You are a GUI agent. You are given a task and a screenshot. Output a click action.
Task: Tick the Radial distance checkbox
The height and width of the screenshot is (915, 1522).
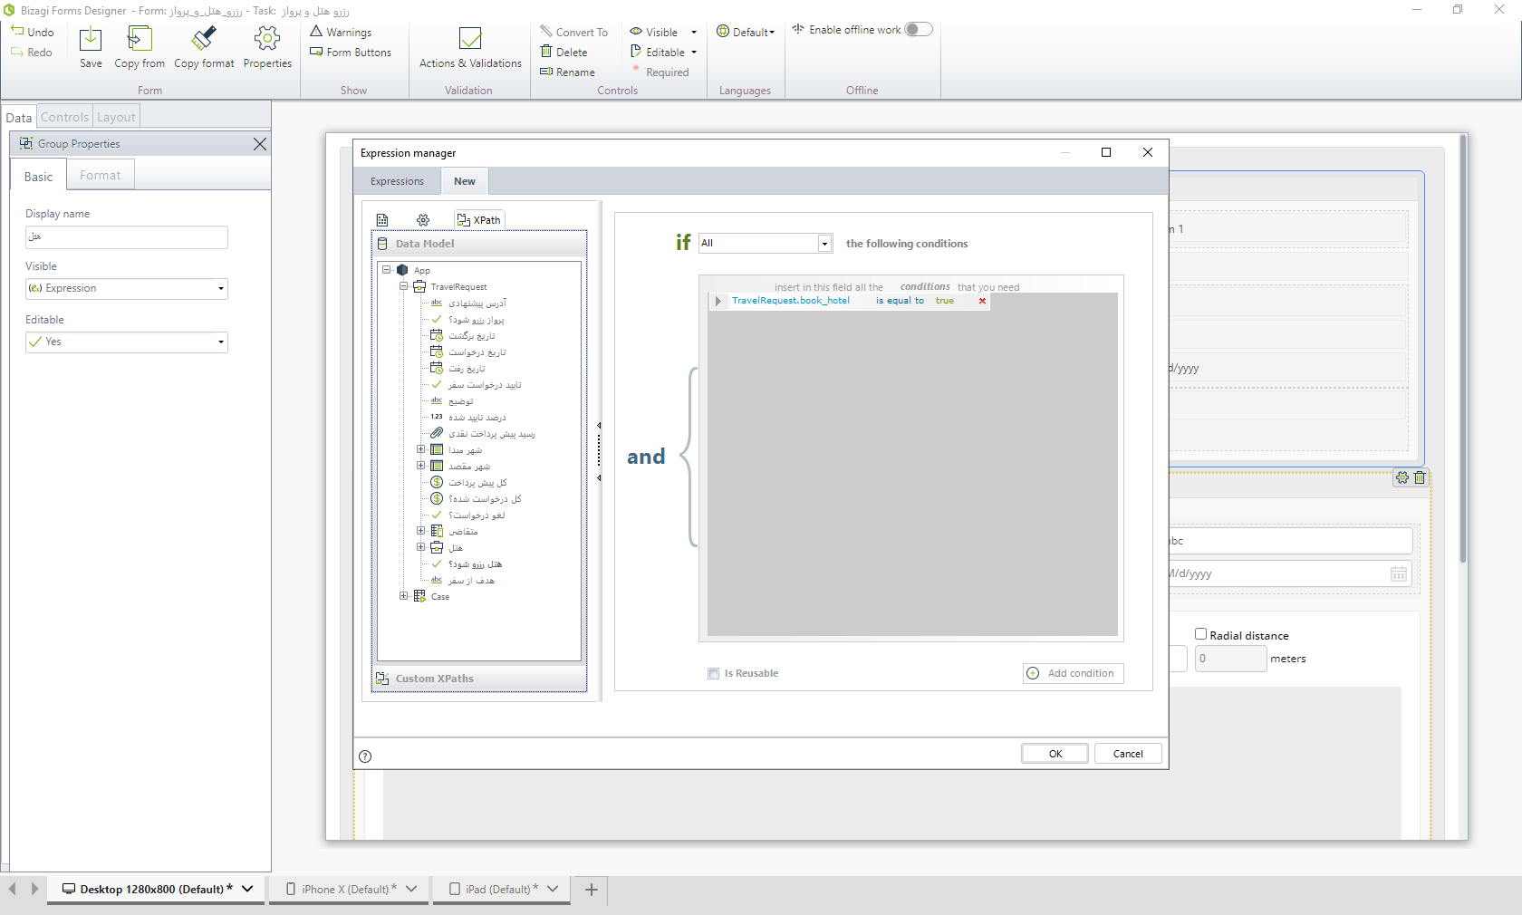(1200, 634)
